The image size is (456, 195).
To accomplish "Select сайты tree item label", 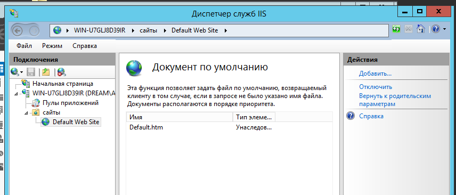I will 52,112.
